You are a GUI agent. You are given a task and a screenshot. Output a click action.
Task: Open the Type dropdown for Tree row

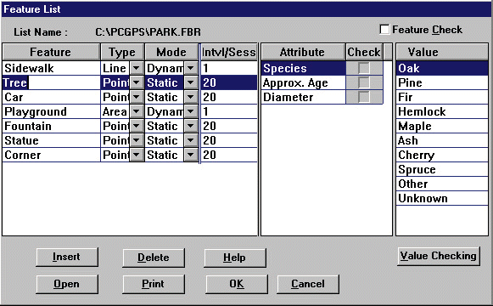click(137, 82)
